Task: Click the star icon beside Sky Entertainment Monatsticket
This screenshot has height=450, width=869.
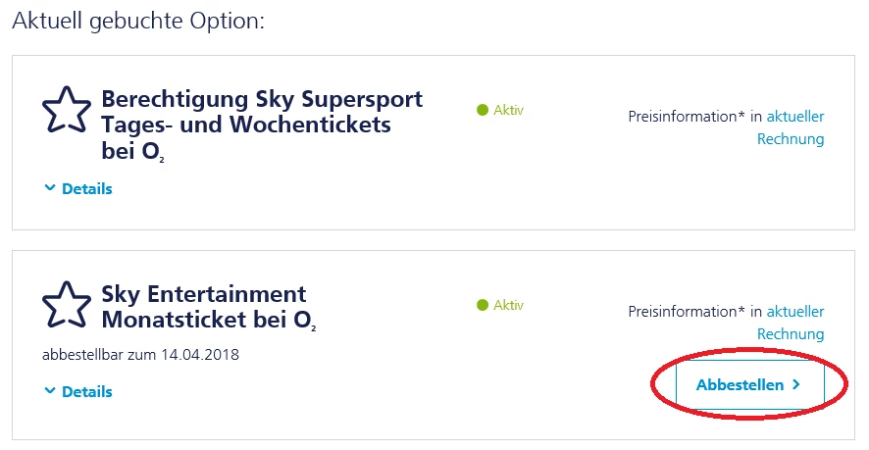Action: point(67,305)
